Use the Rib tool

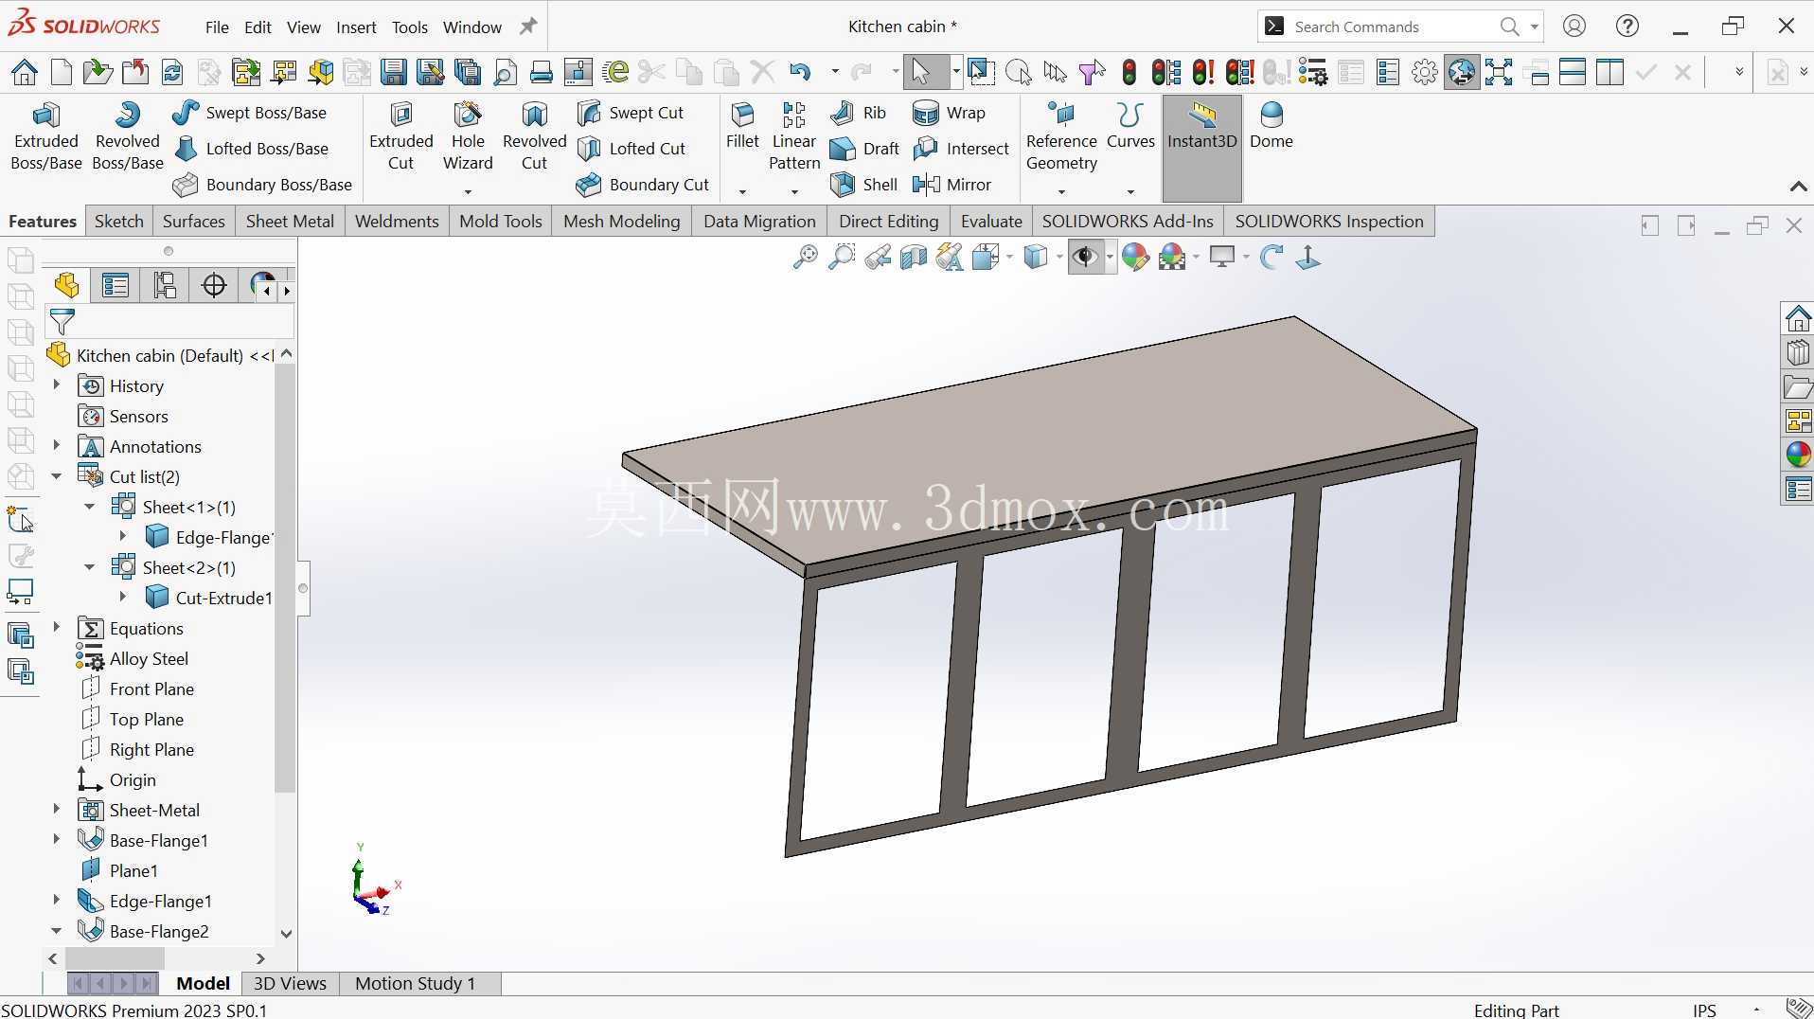(x=859, y=113)
